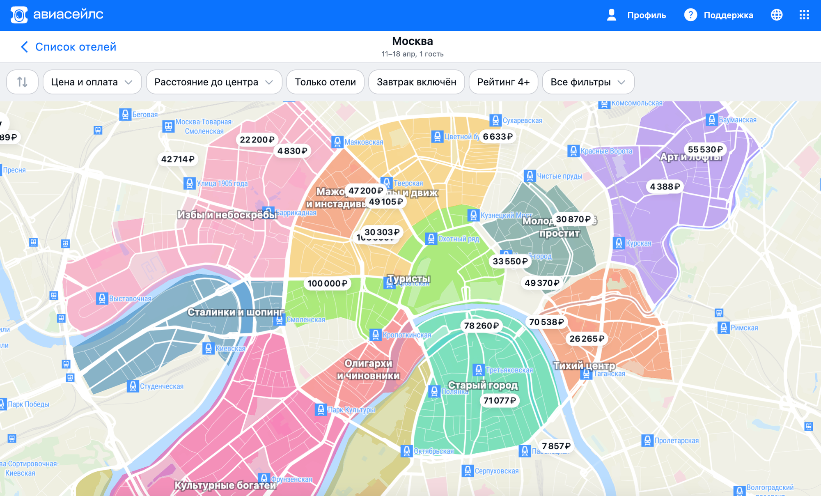Click the Aviasales logo icon
Screen dimensions: 821x496
[x=19, y=15]
